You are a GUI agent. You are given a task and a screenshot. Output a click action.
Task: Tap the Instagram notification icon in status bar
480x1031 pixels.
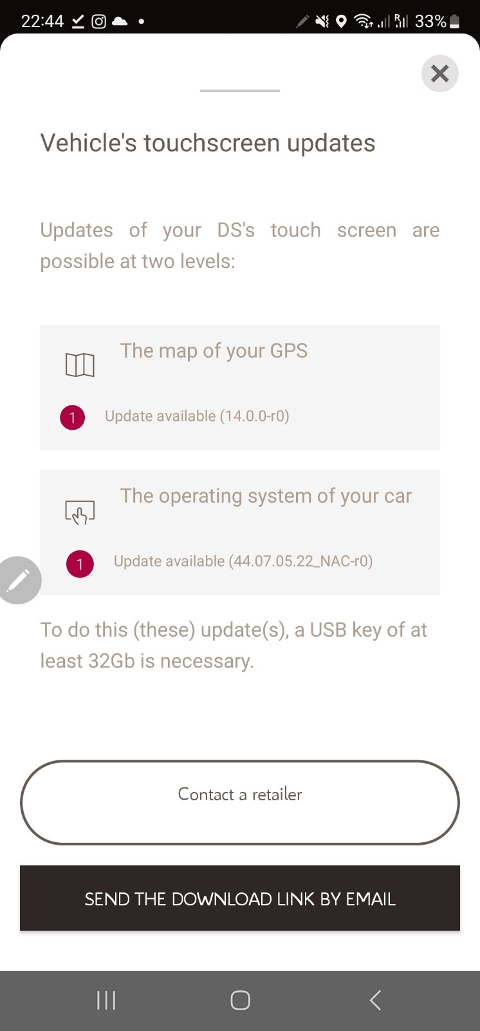[98, 21]
